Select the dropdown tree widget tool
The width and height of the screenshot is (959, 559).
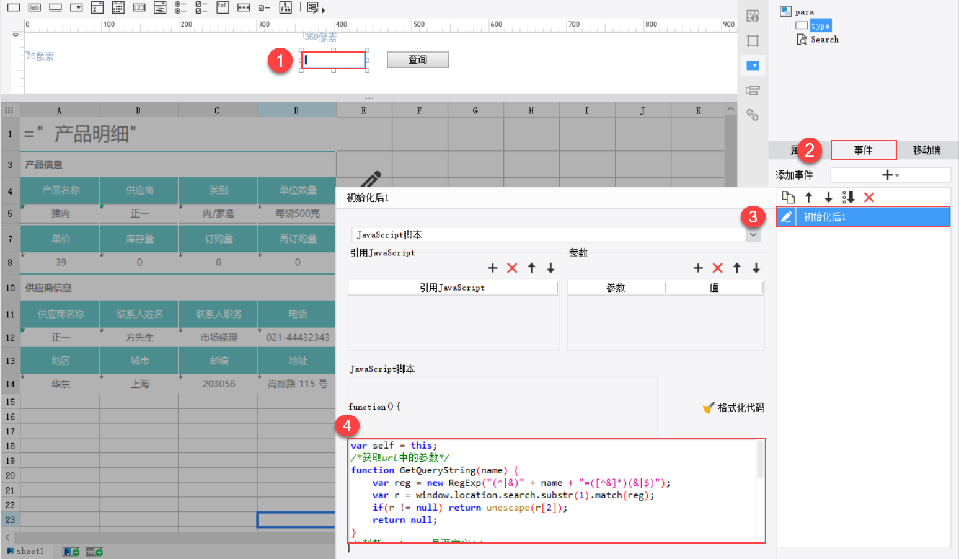[x=160, y=7]
